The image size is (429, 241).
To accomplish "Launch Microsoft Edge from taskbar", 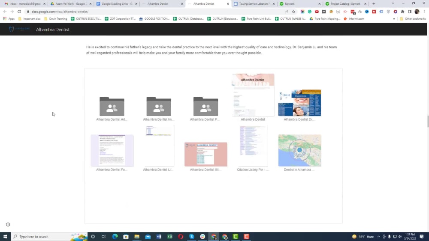I will click(x=115, y=236).
